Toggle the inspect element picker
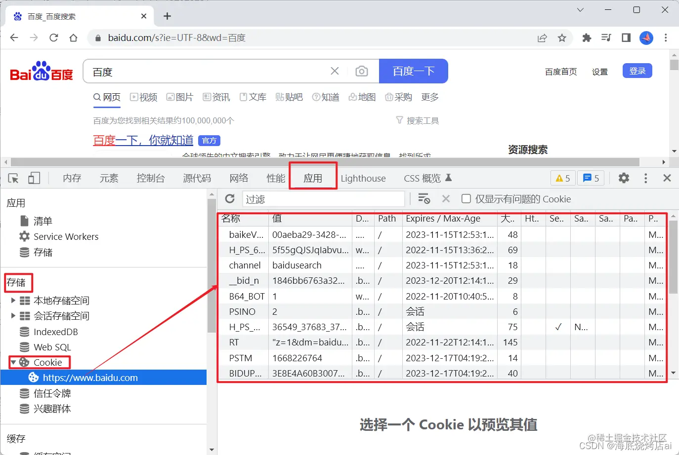 (13, 178)
